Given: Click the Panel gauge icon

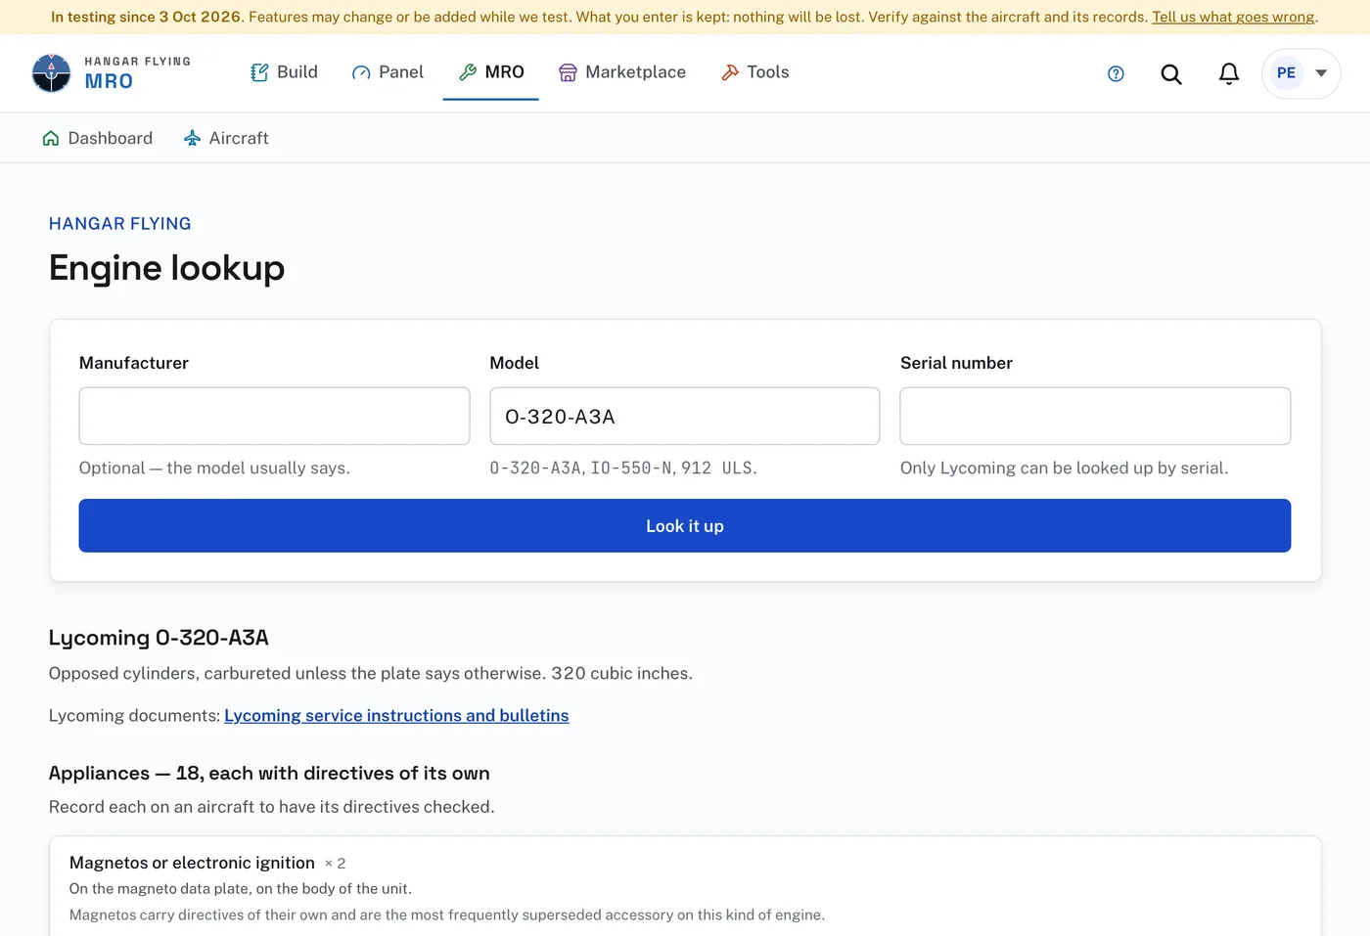Looking at the screenshot, I should tap(361, 72).
